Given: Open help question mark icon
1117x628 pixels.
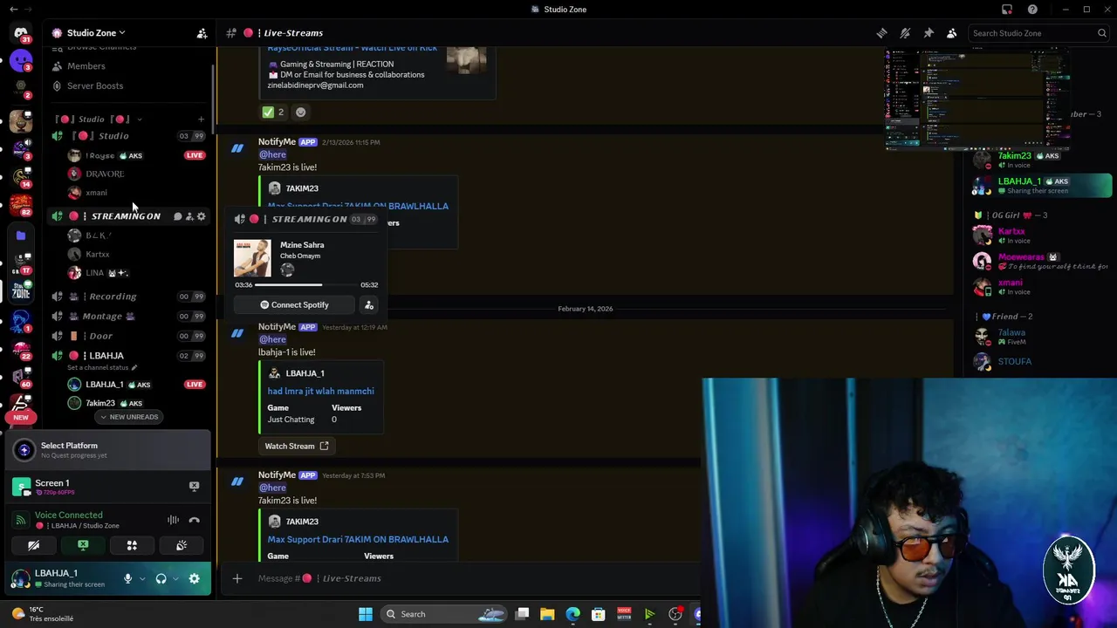Looking at the screenshot, I should 1032,10.
